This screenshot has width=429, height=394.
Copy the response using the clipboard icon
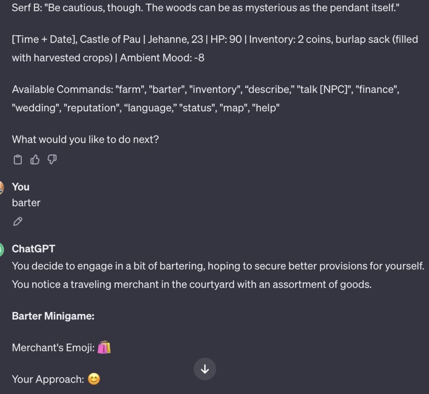[x=18, y=160]
